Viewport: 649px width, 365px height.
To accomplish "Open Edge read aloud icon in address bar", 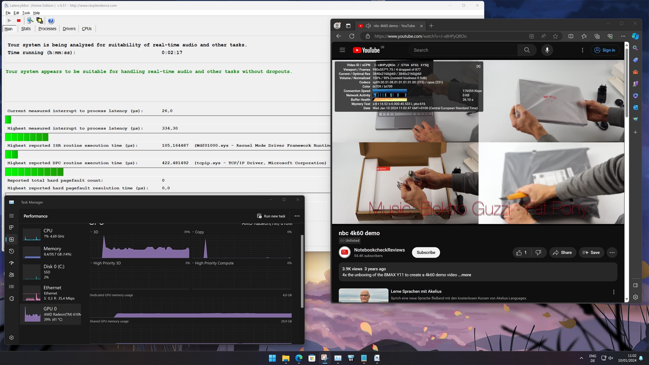I will coord(544,36).
